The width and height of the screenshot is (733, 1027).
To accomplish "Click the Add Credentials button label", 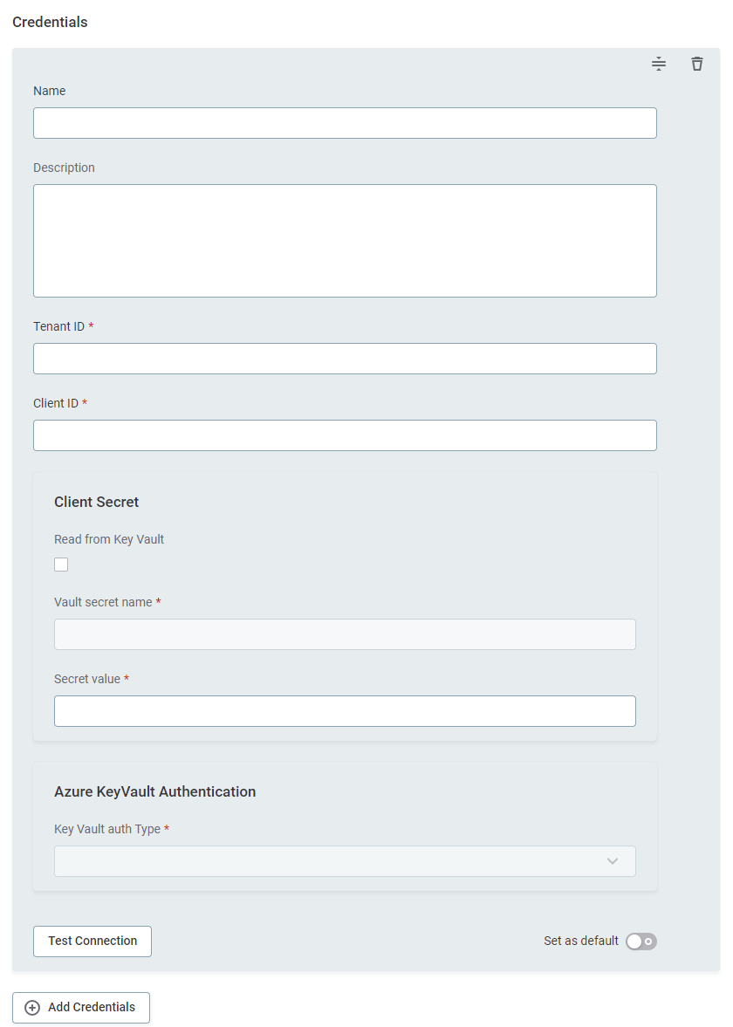I will tap(92, 1008).
